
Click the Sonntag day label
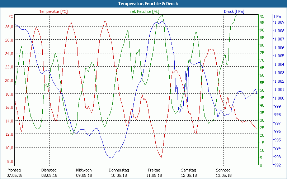224,170
